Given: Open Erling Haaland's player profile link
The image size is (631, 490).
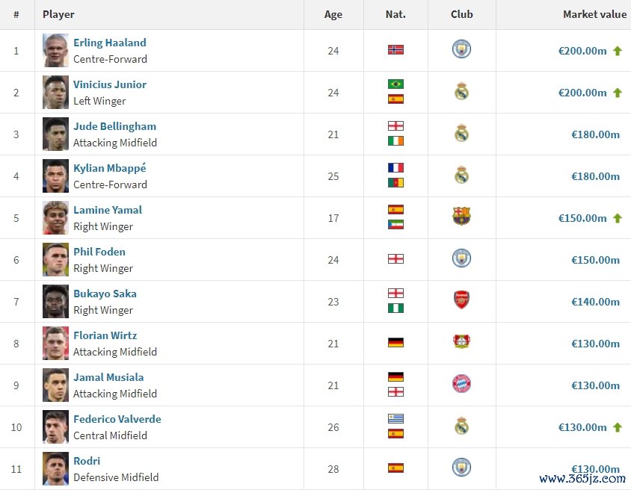Looking at the screenshot, I should (x=110, y=43).
